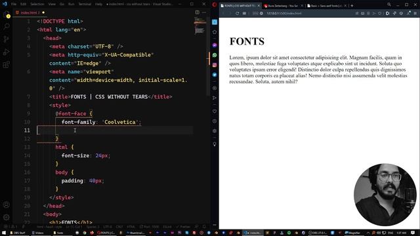
Task: Open the Selection menu
Action: pos(37,4)
